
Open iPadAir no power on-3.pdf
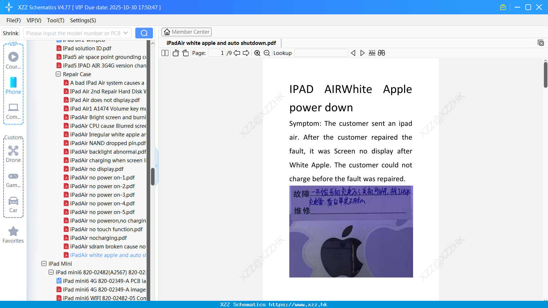(x=99, y=195)
